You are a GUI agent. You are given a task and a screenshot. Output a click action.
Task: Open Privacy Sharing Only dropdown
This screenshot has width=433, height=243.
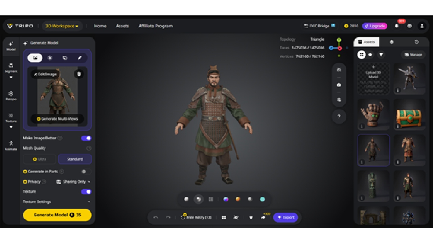tap(73, 182)
